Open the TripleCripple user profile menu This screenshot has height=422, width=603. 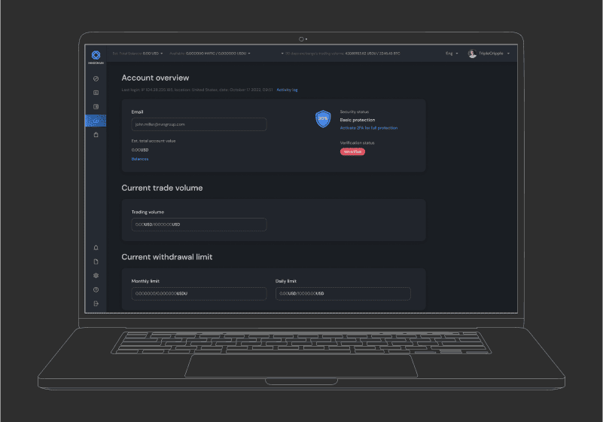pos(489,54)
